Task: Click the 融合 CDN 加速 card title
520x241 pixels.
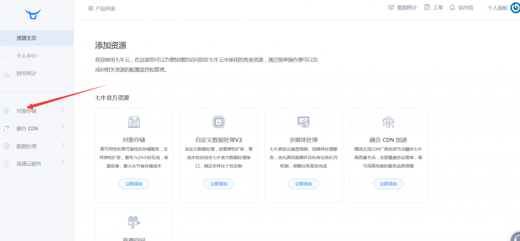Action: (x=388, y=140)
